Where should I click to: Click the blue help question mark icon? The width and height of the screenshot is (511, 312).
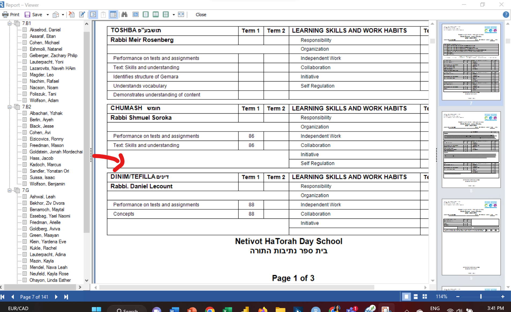pyautogui.click(x=506, y=14)
